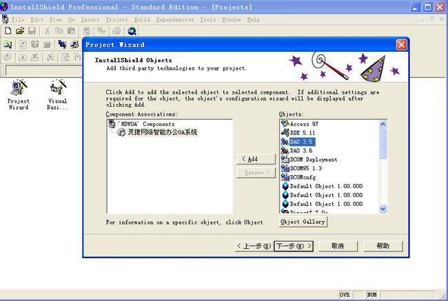Click the 下一步 (Next) button

pyautogui.click(x=294, y=246)
